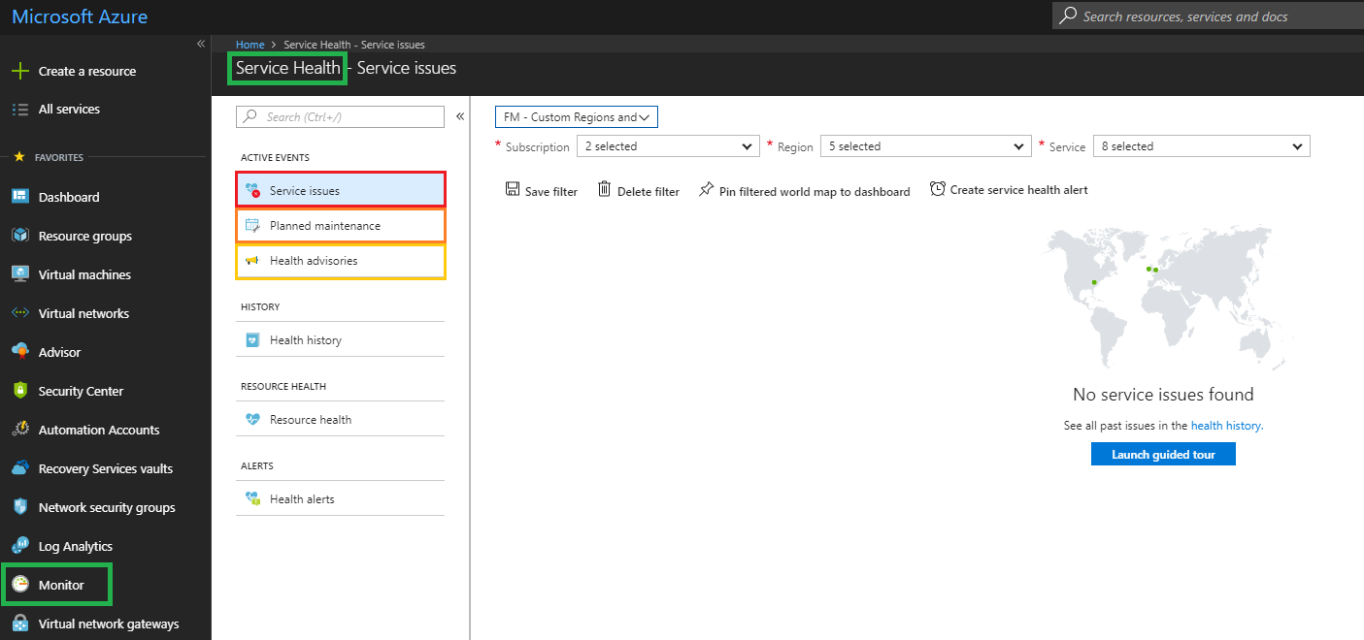The height and width of the screenshot is (640, 1364).
Task: Expand the Subscription dropdown showing 2 selected
Action: (x=668, y=146)
